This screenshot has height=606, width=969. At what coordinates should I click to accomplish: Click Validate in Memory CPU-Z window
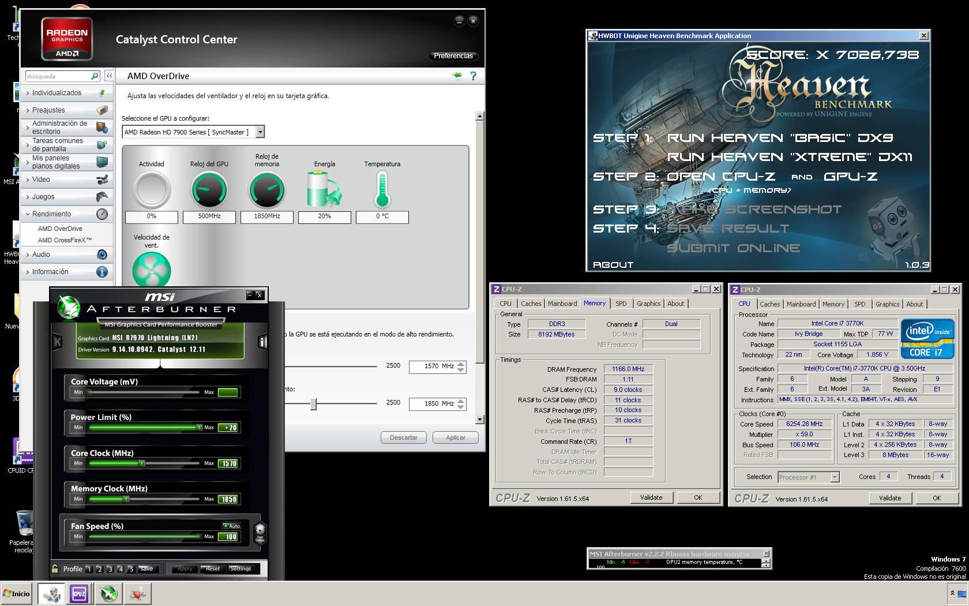click(x=651, y=497)
